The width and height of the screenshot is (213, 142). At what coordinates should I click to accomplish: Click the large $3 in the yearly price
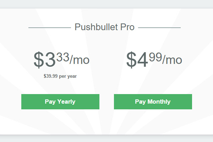[x=45, y=60]
